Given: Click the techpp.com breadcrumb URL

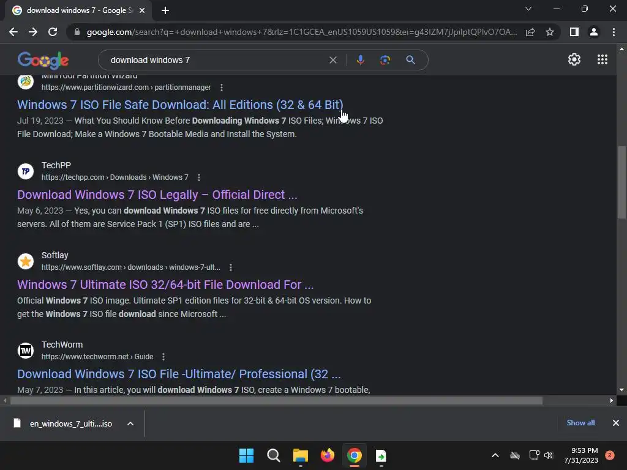Looking at the screenshot, I should (115, 177).
